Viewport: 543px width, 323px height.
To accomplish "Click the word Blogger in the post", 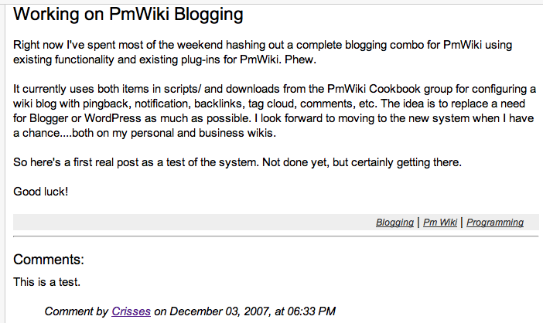I will (49, 118).
